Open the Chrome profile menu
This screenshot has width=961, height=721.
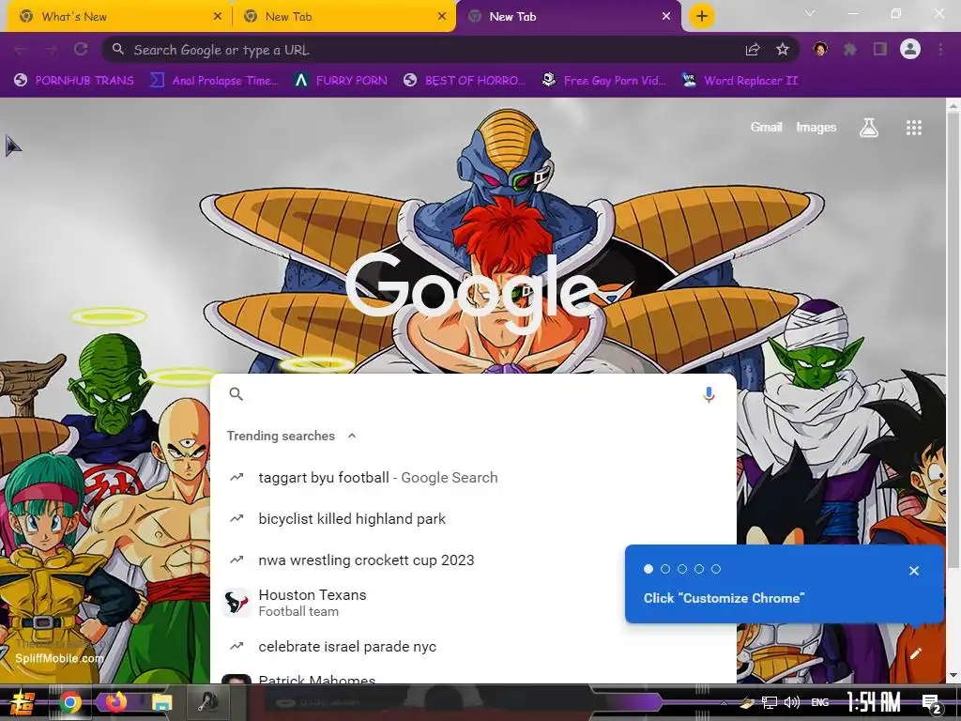pyautogui.click(x=910, y=49)
